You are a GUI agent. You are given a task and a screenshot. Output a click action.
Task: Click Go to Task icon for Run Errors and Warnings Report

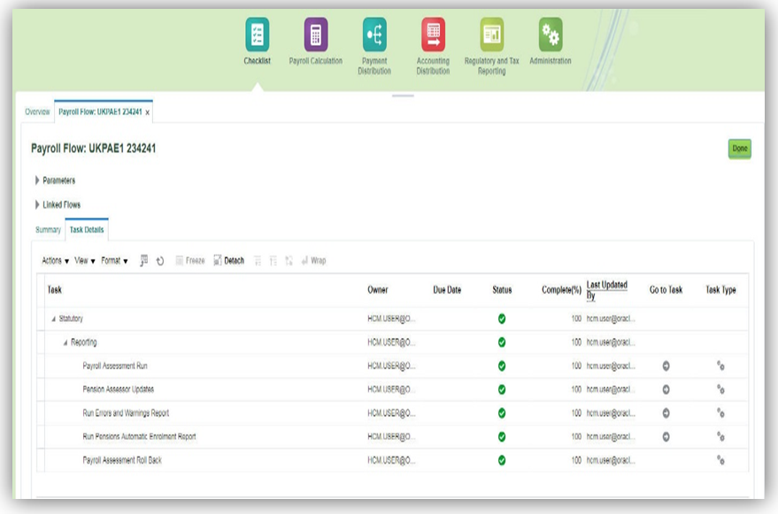click(x=666, y=413)
